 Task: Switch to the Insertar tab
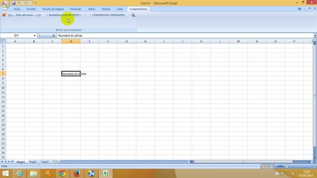(x=31, y=9)
